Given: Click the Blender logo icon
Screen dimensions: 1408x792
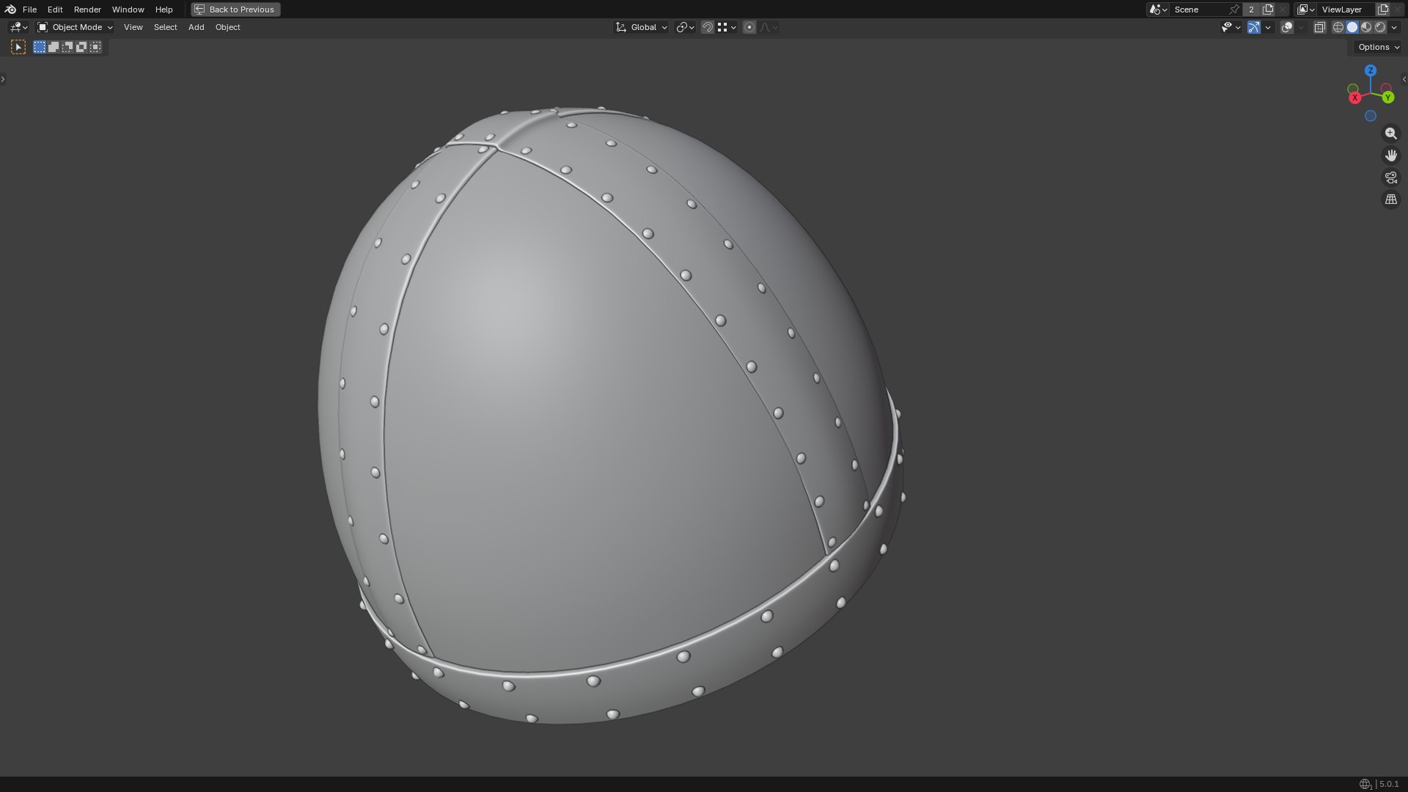Looking at the screenshot, I should (x=10, y=10).
